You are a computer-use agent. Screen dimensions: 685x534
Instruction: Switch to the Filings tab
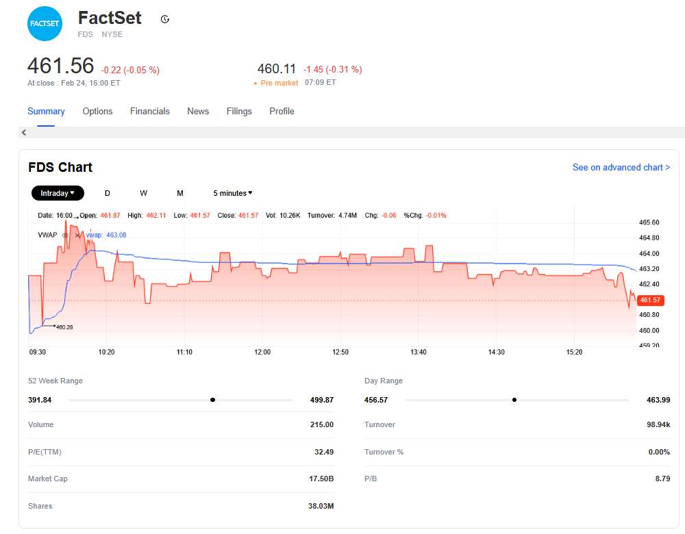pyautogui.click(x=239, y=111)
